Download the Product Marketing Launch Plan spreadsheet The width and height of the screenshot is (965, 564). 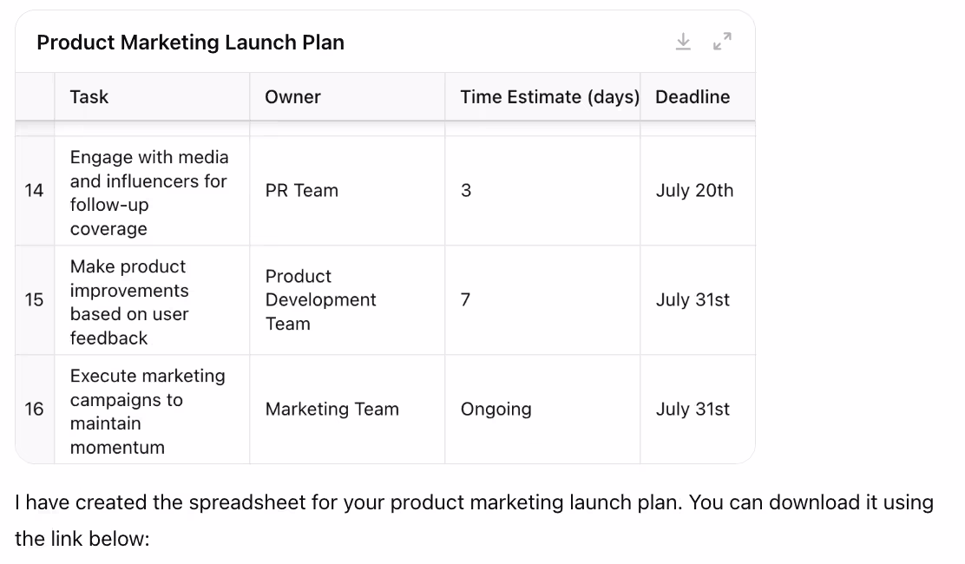683,42
